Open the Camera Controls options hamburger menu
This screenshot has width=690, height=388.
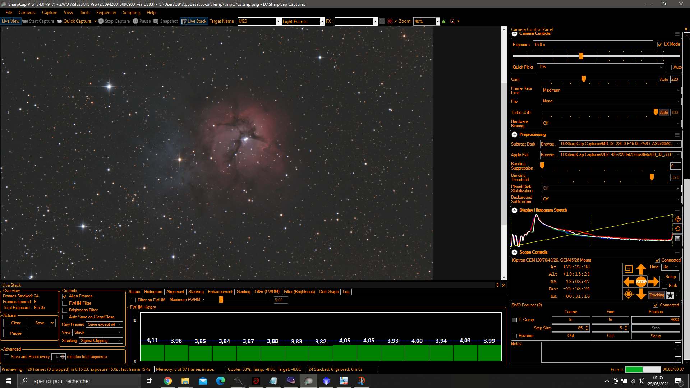677,34
